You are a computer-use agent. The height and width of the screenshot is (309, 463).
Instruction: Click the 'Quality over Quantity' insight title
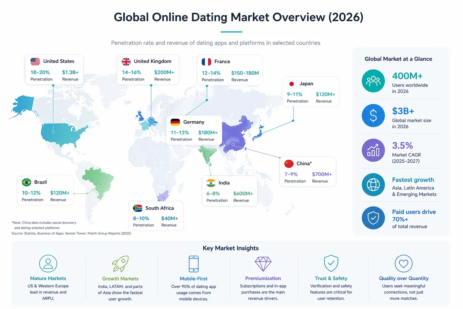(x=404, y=278)
